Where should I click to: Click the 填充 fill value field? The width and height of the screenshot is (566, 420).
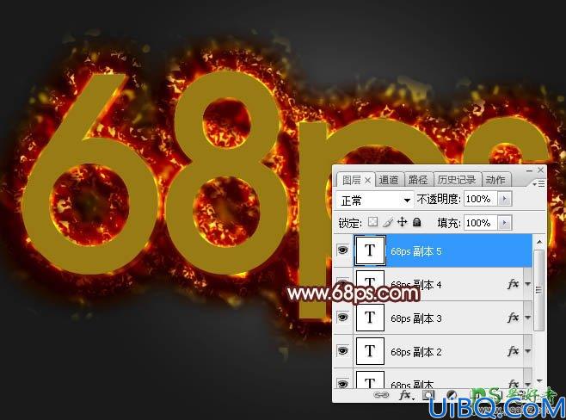coord(481,223)
